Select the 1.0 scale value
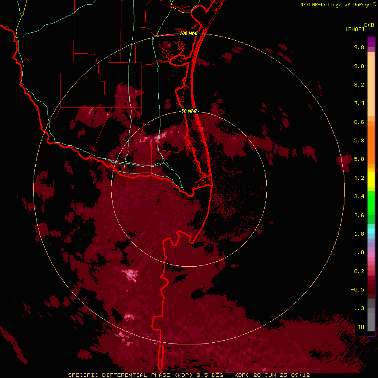 click(x=359, y=252)
